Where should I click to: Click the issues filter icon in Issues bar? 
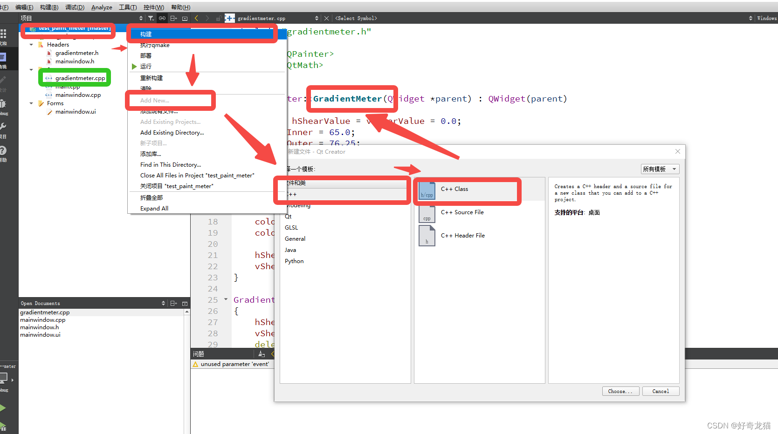pos(262,354)
